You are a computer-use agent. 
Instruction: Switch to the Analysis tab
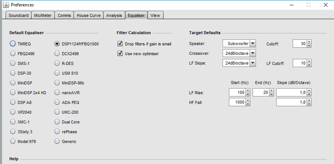114,15
